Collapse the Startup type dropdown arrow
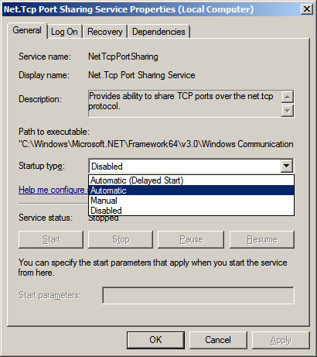 pyautogui.click(x=286, y=166)
